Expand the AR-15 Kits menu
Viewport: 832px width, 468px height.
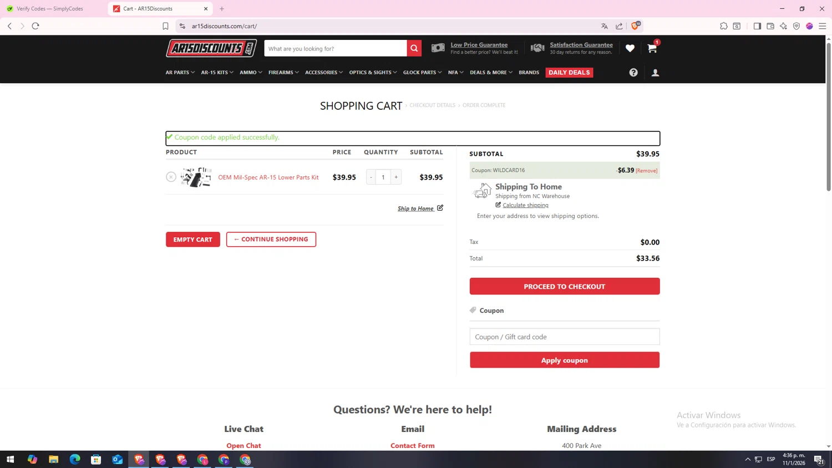click(x=217, y=73)
